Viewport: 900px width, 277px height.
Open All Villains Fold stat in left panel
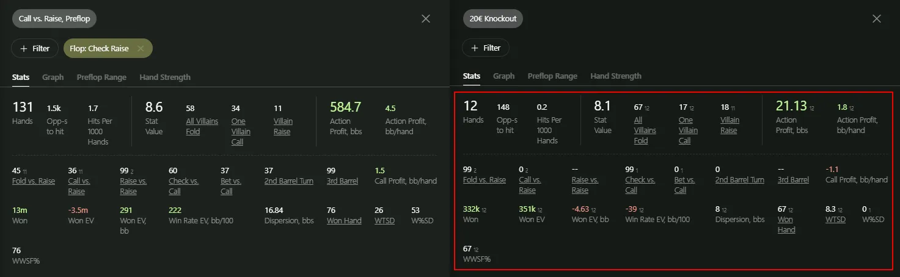click(202, 126)
